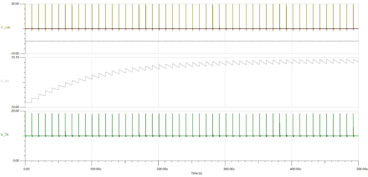368x177 pixels.
Task: Select the 200.00u time axis tick
Action: click(x=162, y=169)
